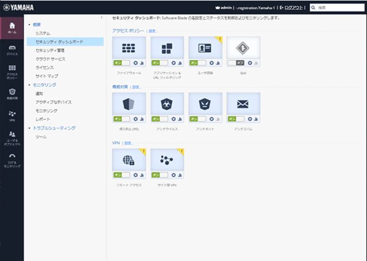
Task: Click the ファイアウォール blade icon
Action: pyautogui.click(x=129, y=48)
